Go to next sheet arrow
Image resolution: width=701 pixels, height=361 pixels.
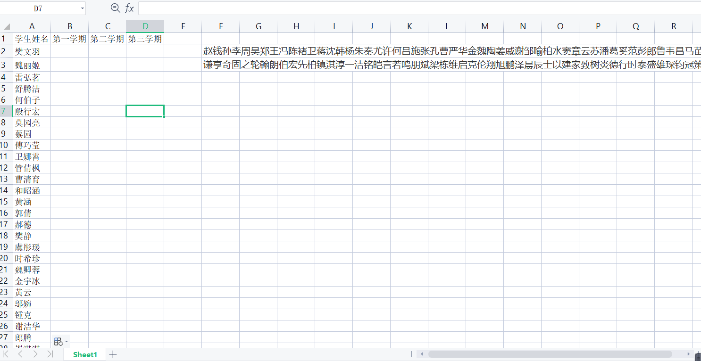tap(35, 354)
